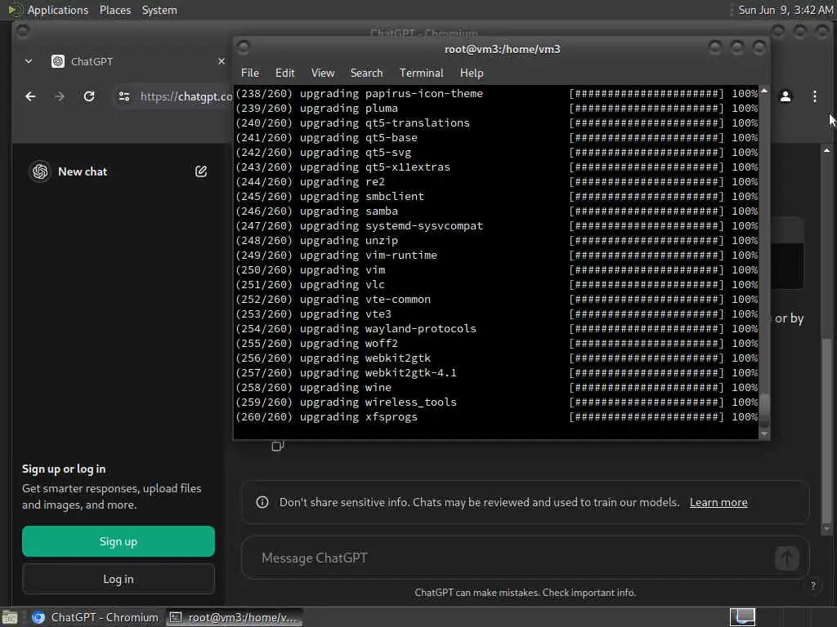837x627 pixels.
Task: Switch to root@vm3 terminal taskbar entry
Action: pyautogui.click(x=233, y=617)
